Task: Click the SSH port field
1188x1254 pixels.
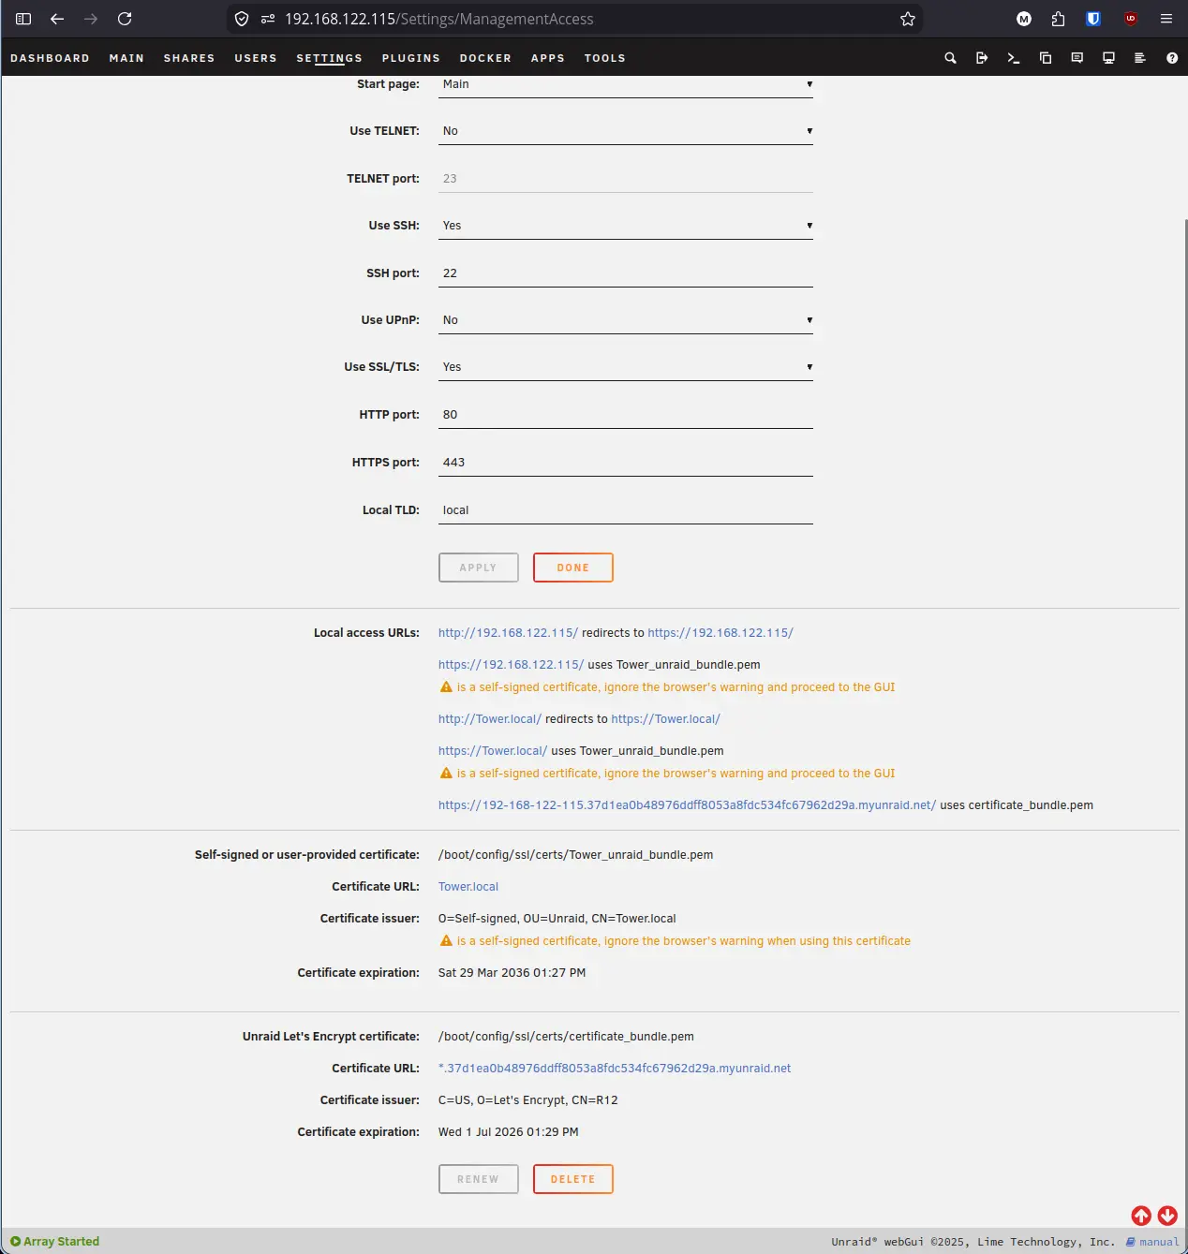Action: coord(626,273)
